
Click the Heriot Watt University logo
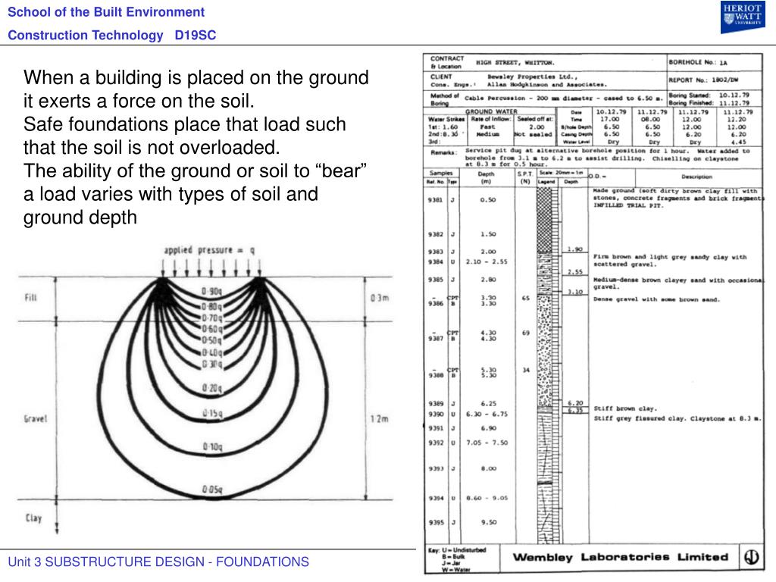click(x=743, y=17)
